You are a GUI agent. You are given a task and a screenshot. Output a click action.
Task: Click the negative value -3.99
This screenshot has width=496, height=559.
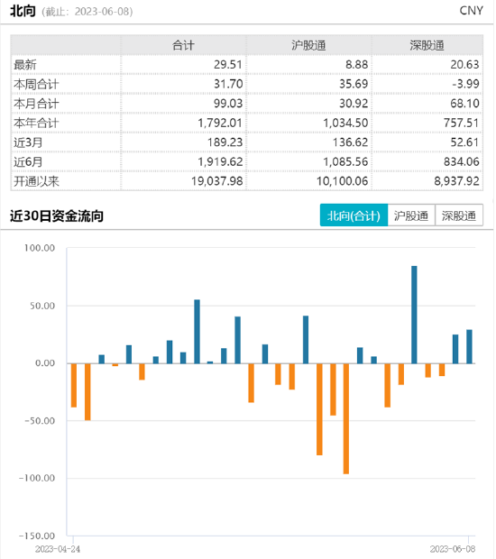coord(465,84)
